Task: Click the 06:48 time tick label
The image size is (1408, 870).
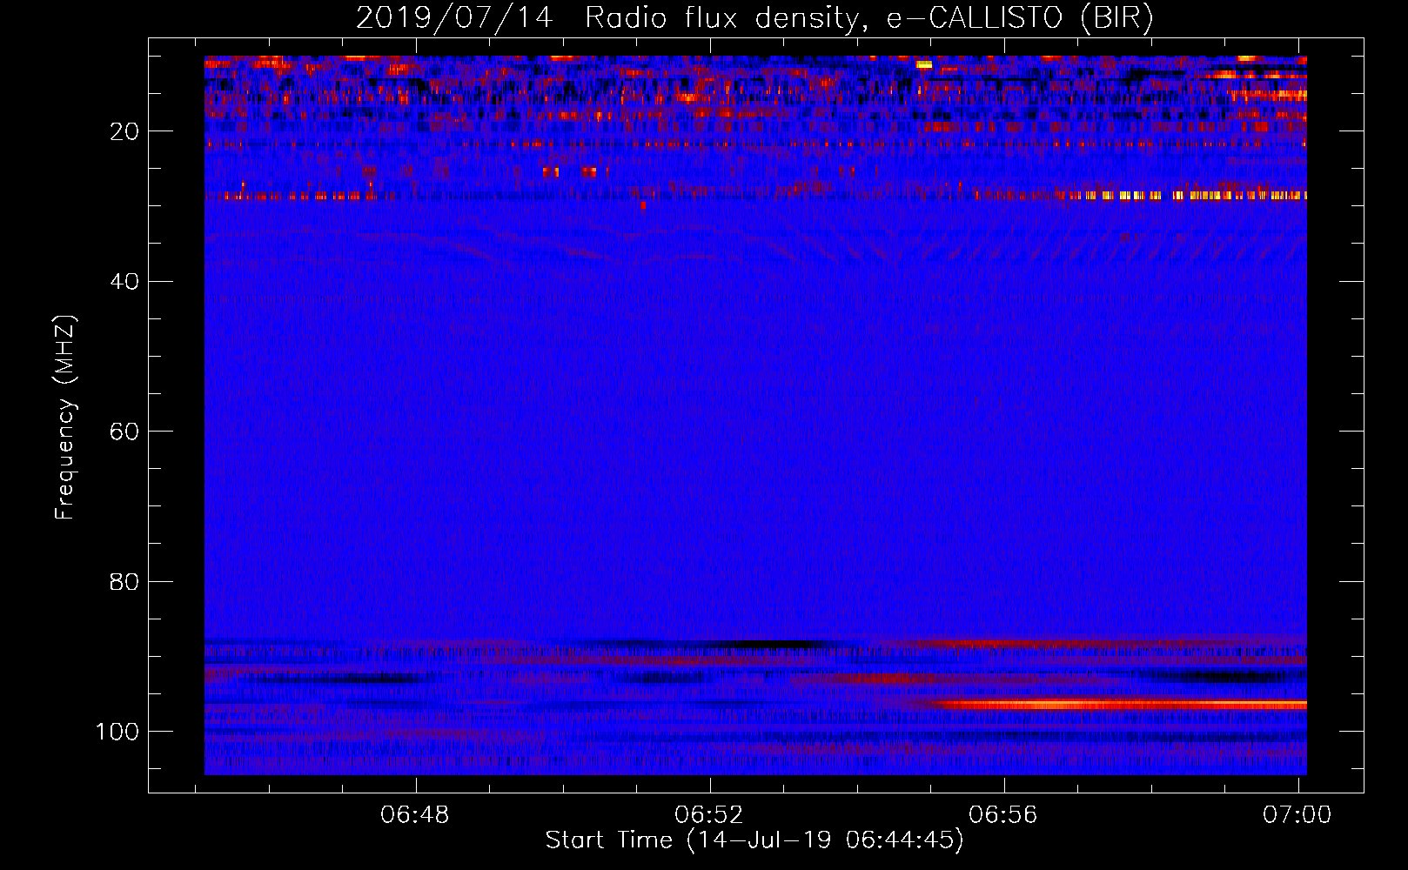Action: 416,815
